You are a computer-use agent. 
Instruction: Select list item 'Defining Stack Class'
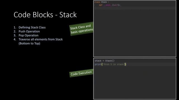(x=32, y=27)
